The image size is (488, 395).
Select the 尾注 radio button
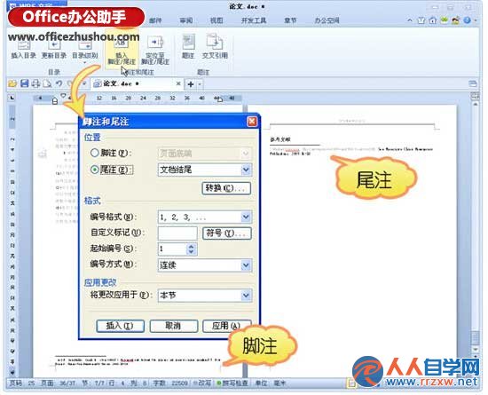pos(95,170)
